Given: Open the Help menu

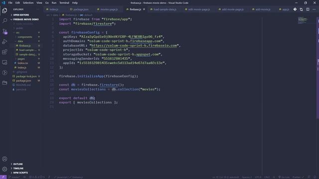Looking at the screenshot, I should 75,3.
